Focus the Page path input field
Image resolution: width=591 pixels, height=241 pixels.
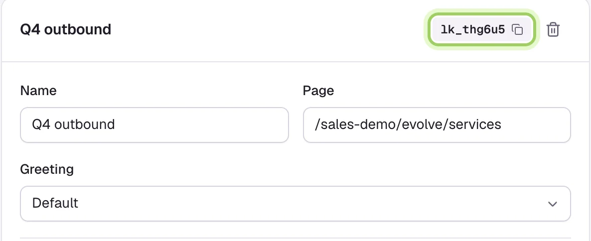[437, 125]
